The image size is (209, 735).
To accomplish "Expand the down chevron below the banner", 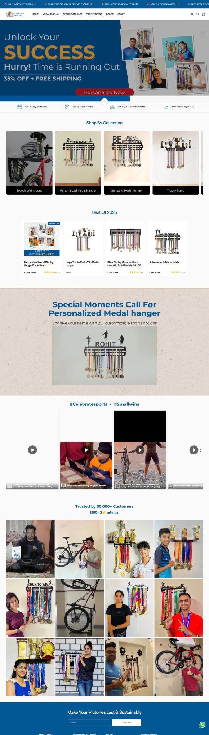I will [104, 101].
